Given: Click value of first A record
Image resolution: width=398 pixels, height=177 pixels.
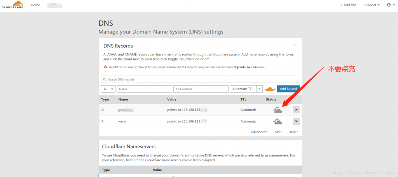Looking at the screenshot, I should coord(187,110).
